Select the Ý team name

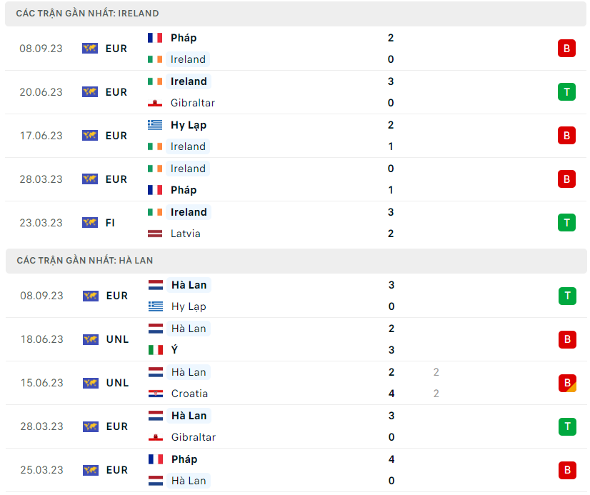coord(175,350)
